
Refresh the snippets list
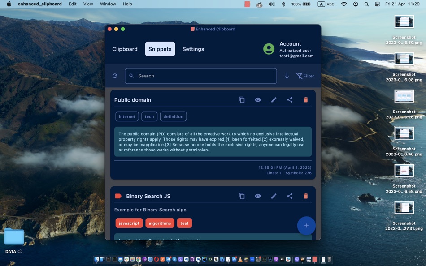(x=115, y=76)
